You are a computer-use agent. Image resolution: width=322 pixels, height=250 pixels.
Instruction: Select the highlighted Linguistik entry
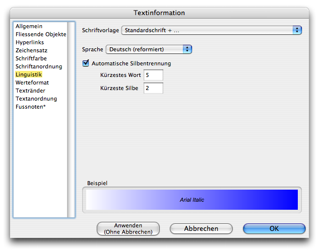29,74
